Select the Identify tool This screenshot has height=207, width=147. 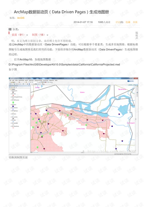(29, 84)
